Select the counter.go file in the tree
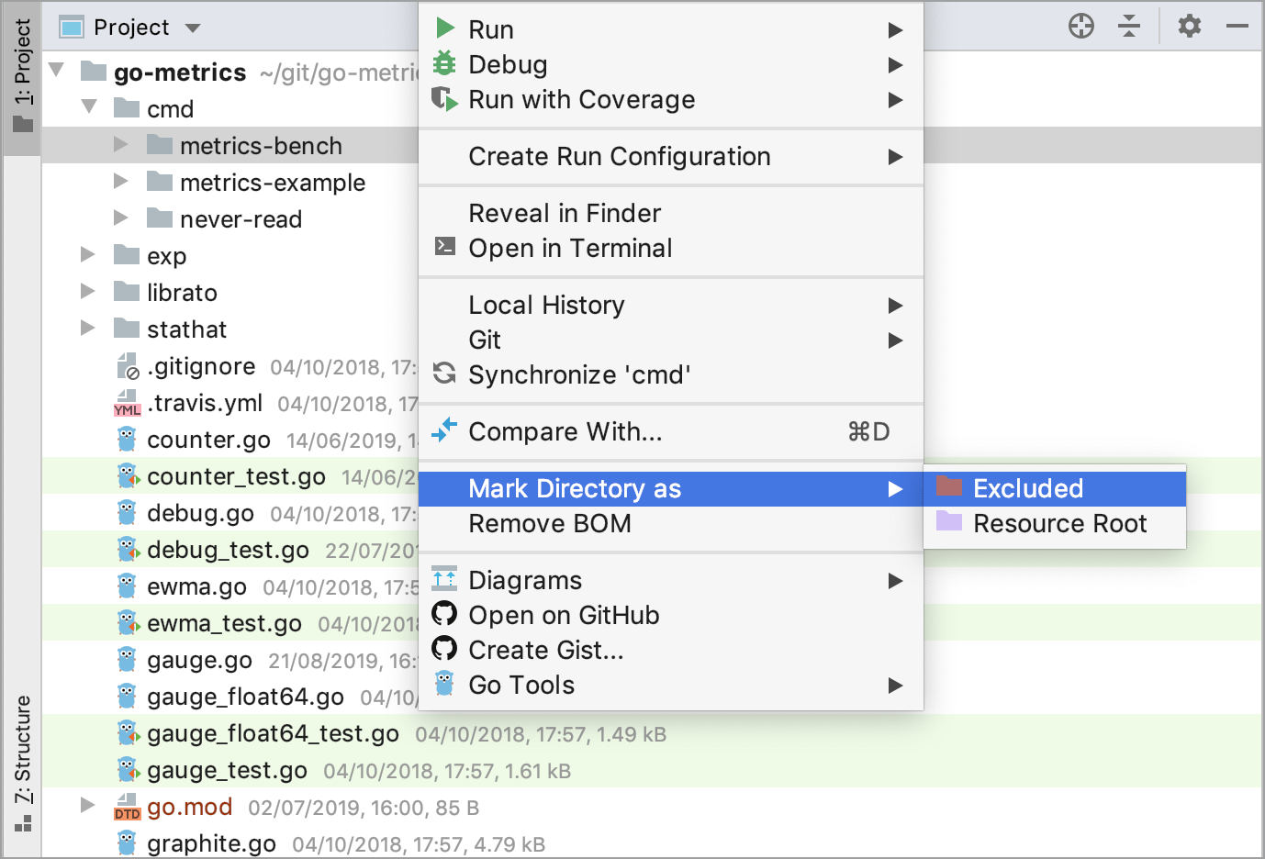 point(209,440)
